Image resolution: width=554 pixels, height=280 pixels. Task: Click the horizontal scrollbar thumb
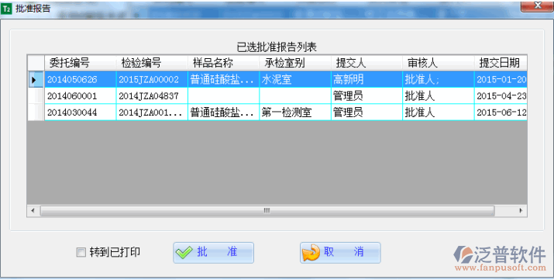pyautogui.click(x=267, y=211)
